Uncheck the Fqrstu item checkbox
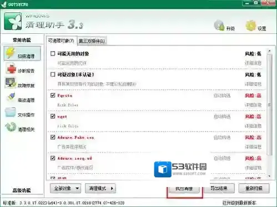 53,95
